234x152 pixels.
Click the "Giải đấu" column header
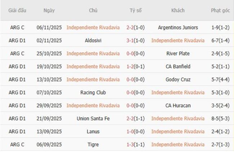(17, 10)
